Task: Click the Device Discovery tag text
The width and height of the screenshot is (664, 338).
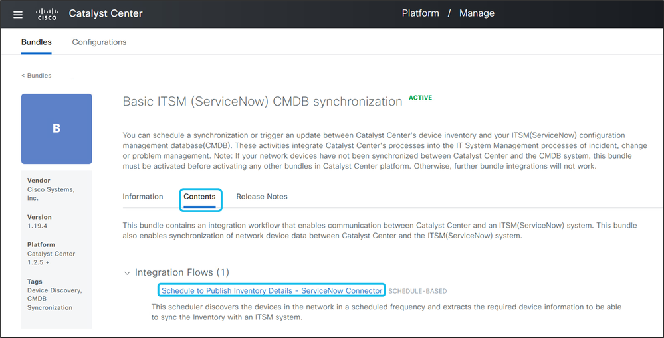Action: tap(55, 290)
